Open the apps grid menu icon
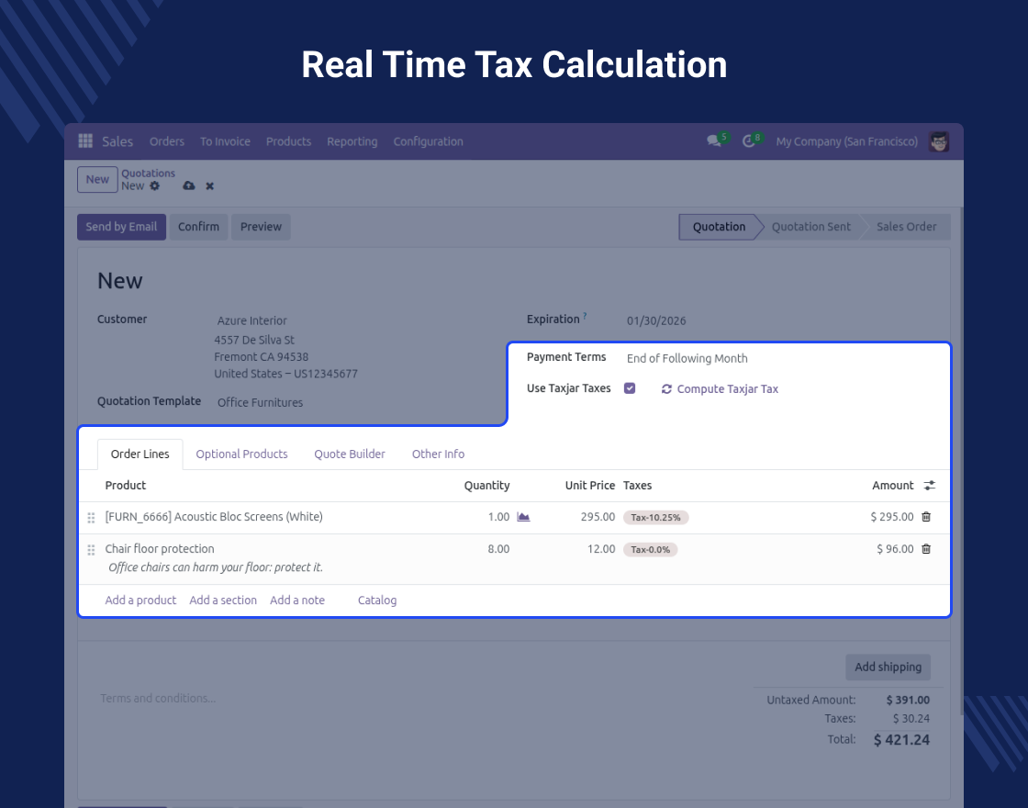The width and height of the screenshot is (1028, 808). tap(85, 141)
